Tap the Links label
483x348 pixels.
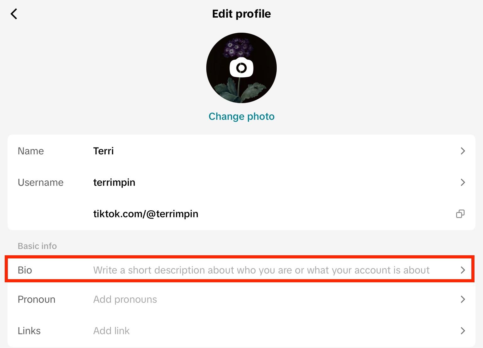29,331
